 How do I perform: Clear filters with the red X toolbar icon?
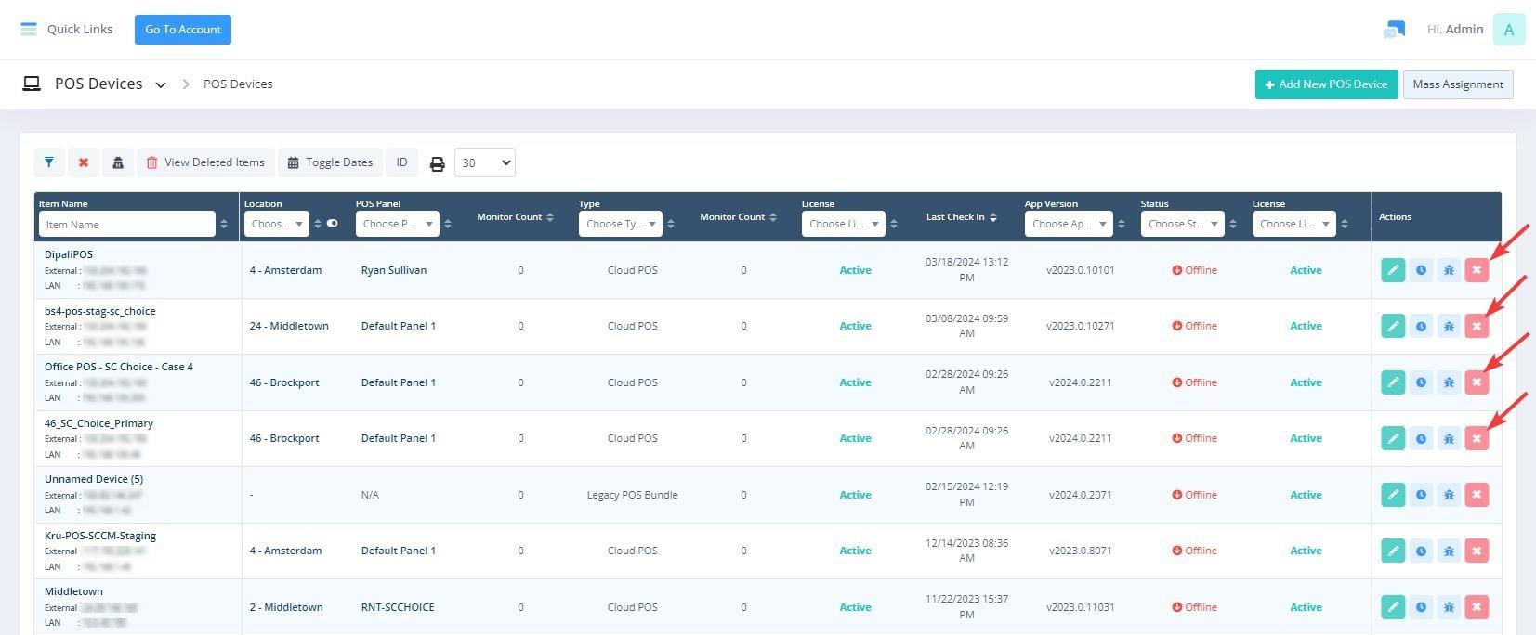(84, 162)
